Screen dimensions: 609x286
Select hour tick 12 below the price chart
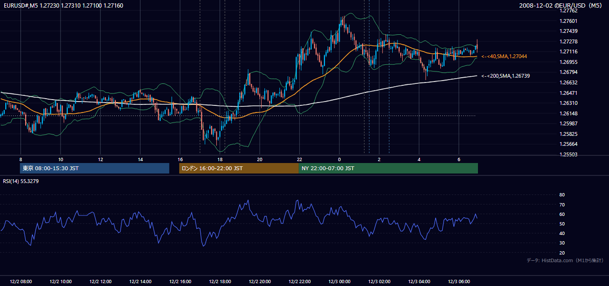point(101,159)
